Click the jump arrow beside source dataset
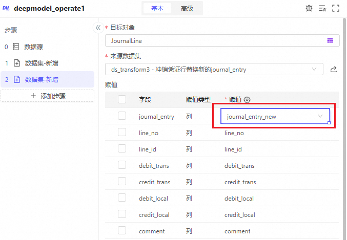The image size is (347, 240). 334,69
